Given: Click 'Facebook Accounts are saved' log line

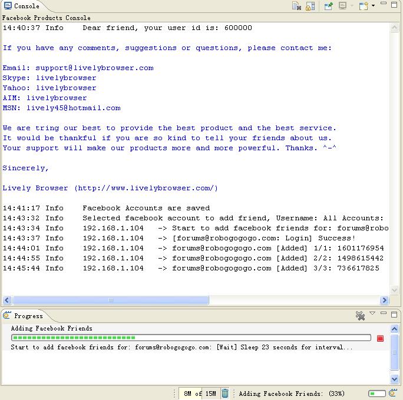Looking at the screenshot, I should pos(107,208).
